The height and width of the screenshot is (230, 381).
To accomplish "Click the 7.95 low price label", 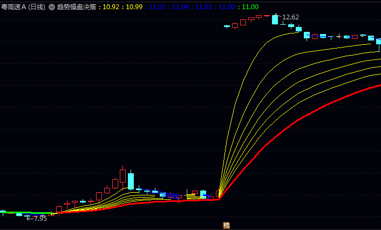I will tap(40, 219).
